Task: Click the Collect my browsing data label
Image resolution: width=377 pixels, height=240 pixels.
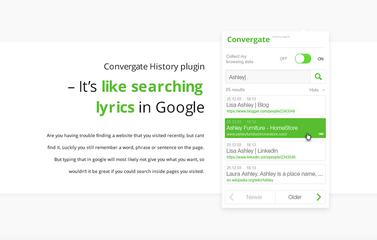Action: (x=239, y=59)
